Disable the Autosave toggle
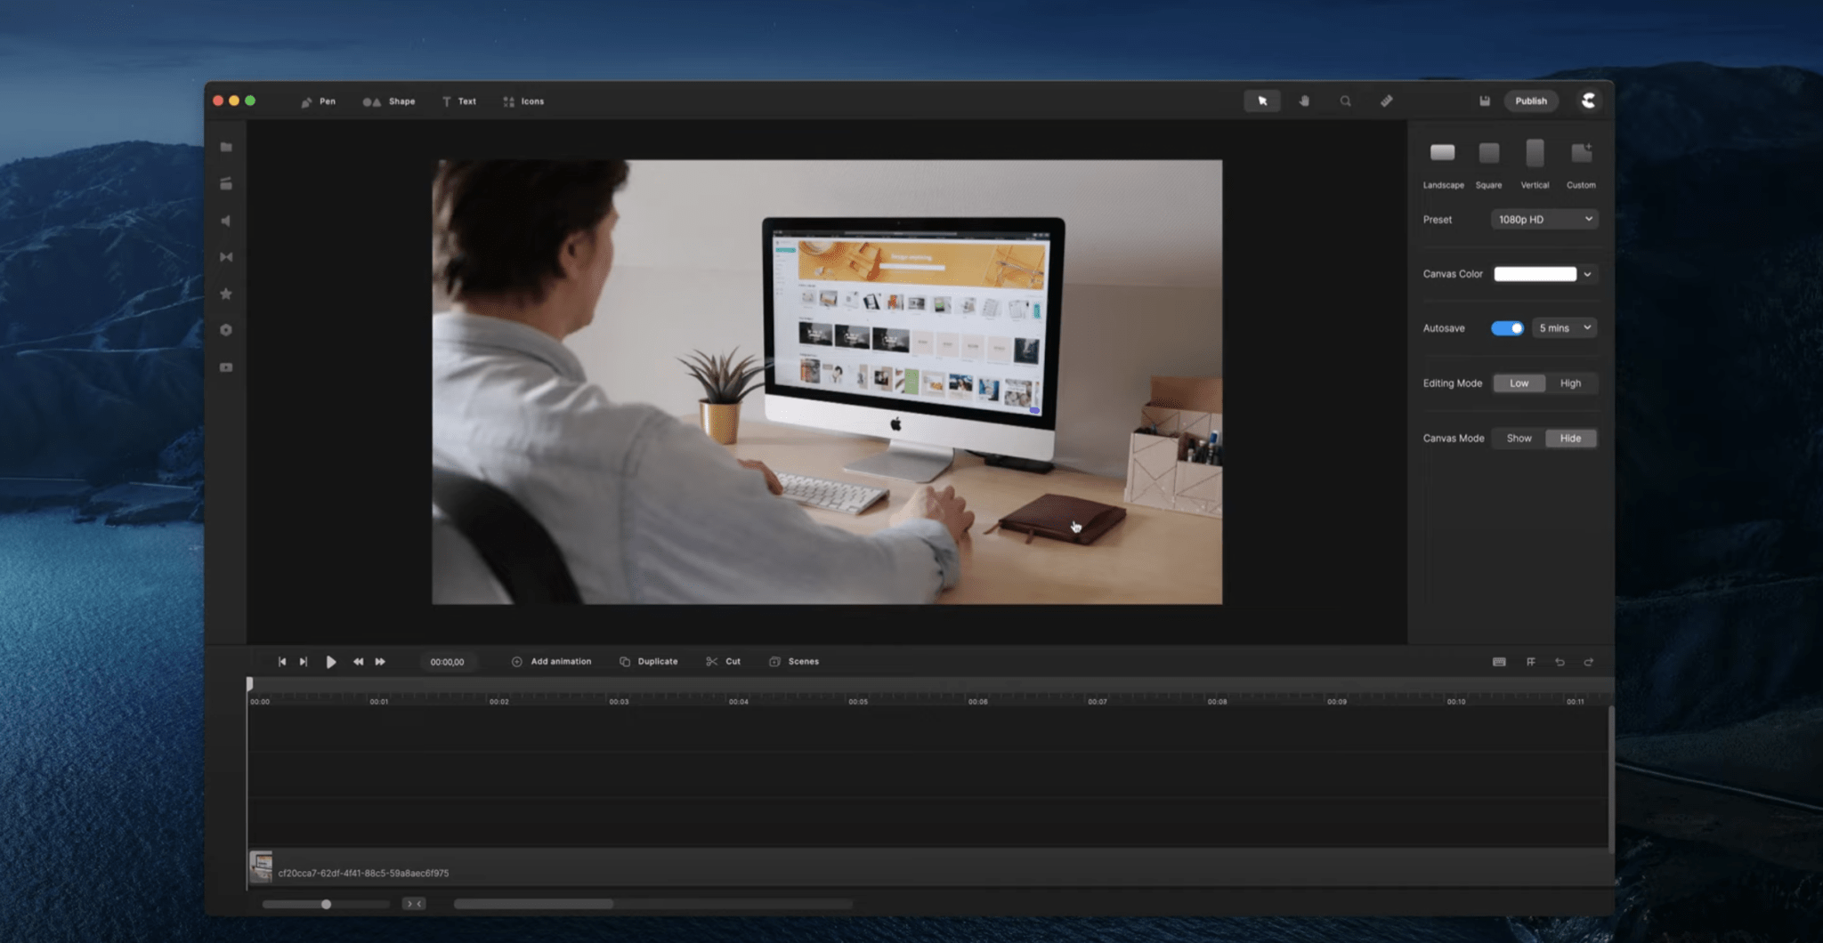Screen dimensions: 1823x943 point(1507,327)
